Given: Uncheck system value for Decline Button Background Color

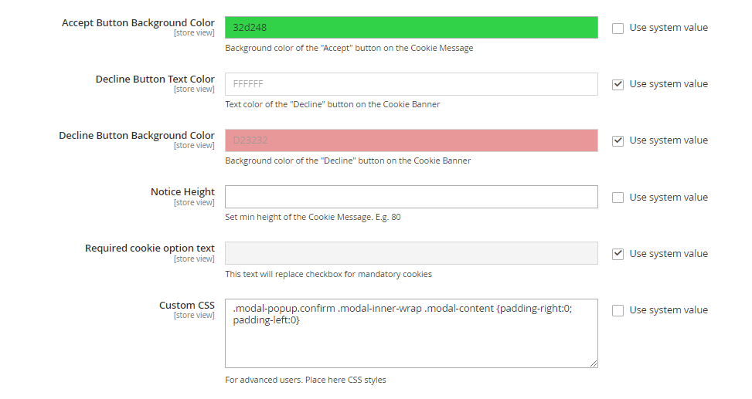Looking at the screenshot, I should tap(618, 140).
